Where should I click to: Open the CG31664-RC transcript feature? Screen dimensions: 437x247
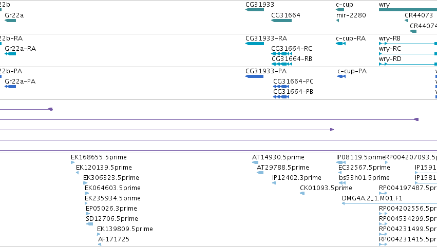point(281,54)
